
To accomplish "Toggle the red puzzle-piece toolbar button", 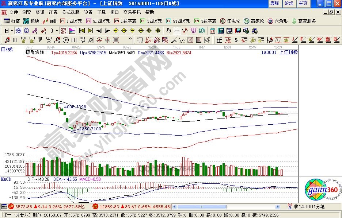I will click(63, 31).
